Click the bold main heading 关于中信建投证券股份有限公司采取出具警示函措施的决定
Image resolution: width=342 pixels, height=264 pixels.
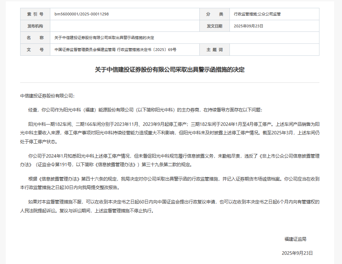(x=170, y=70)
